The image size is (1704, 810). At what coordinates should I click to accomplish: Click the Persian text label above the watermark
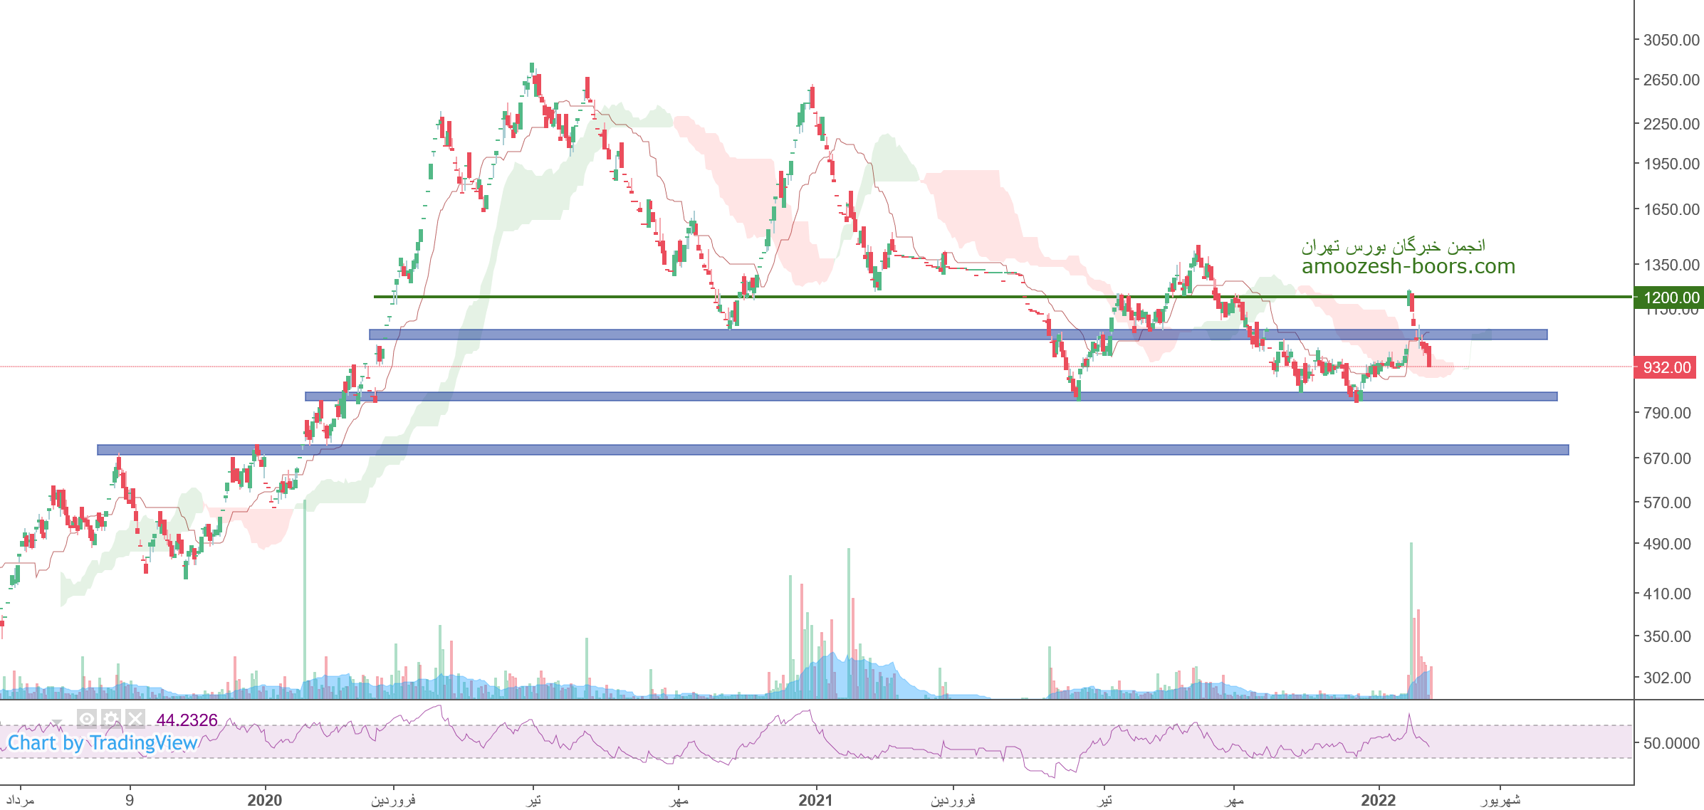click(x=1393, y=246)
